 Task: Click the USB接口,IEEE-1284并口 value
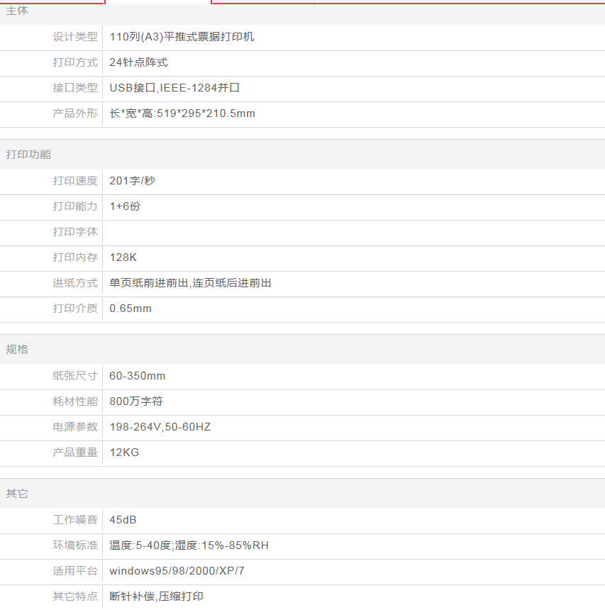(174, 88)
